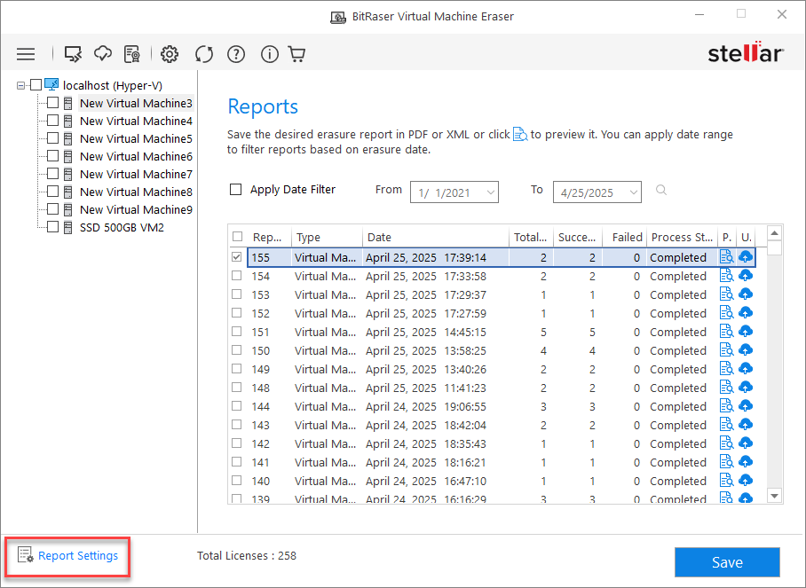Preview report 141

click(726, 462)
